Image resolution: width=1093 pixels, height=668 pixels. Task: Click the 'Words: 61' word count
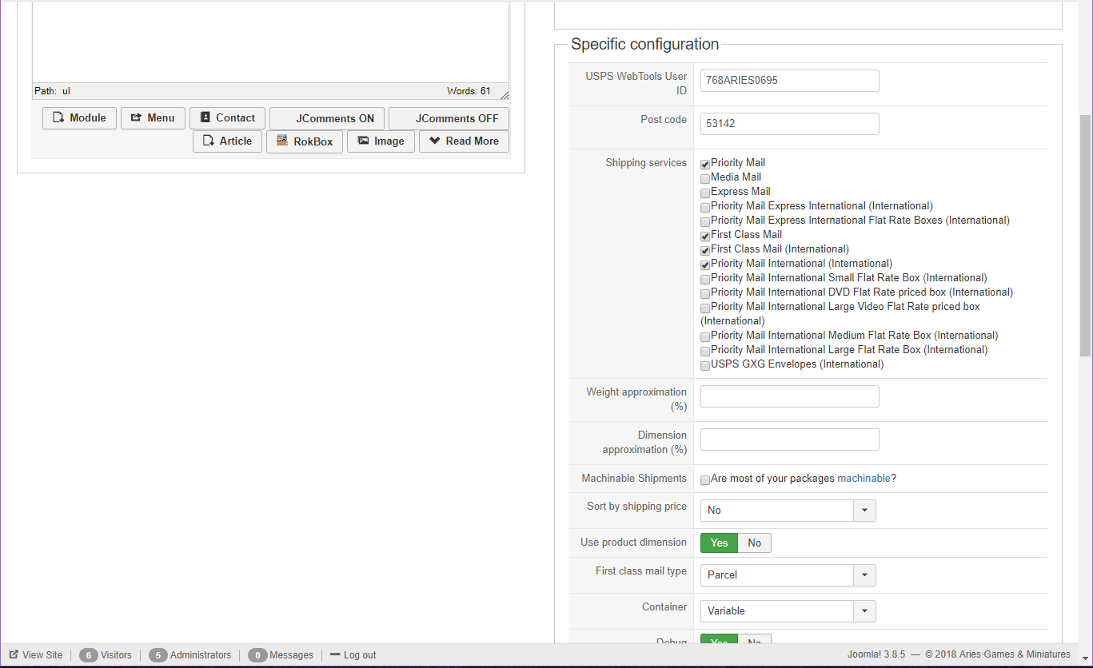(469, 91)
